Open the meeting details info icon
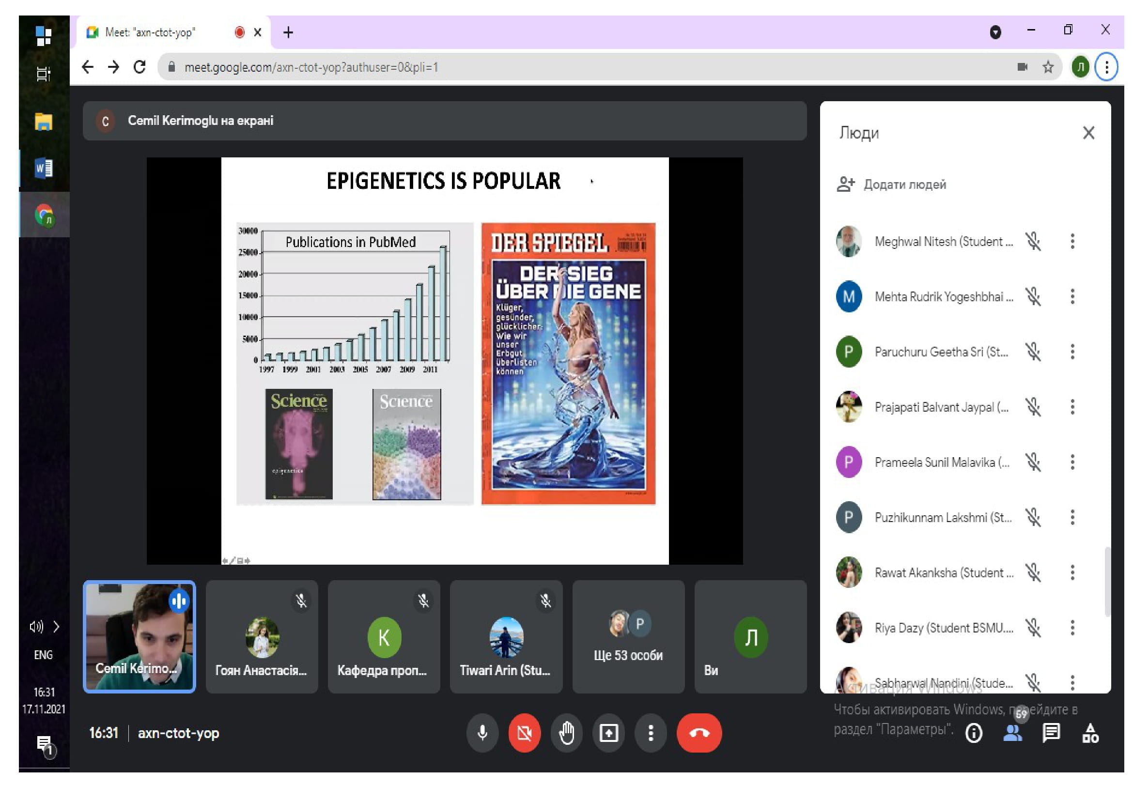This screenshot has height=801, width=1133. [x=974, y=733]
